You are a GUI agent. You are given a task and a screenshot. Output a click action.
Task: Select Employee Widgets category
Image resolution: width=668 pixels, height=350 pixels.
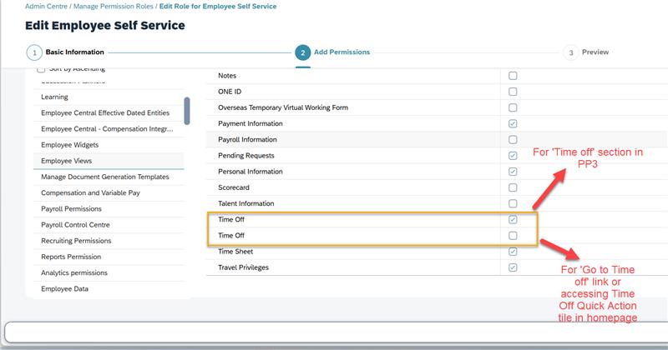pyautogui.click(x=109, y=145)
